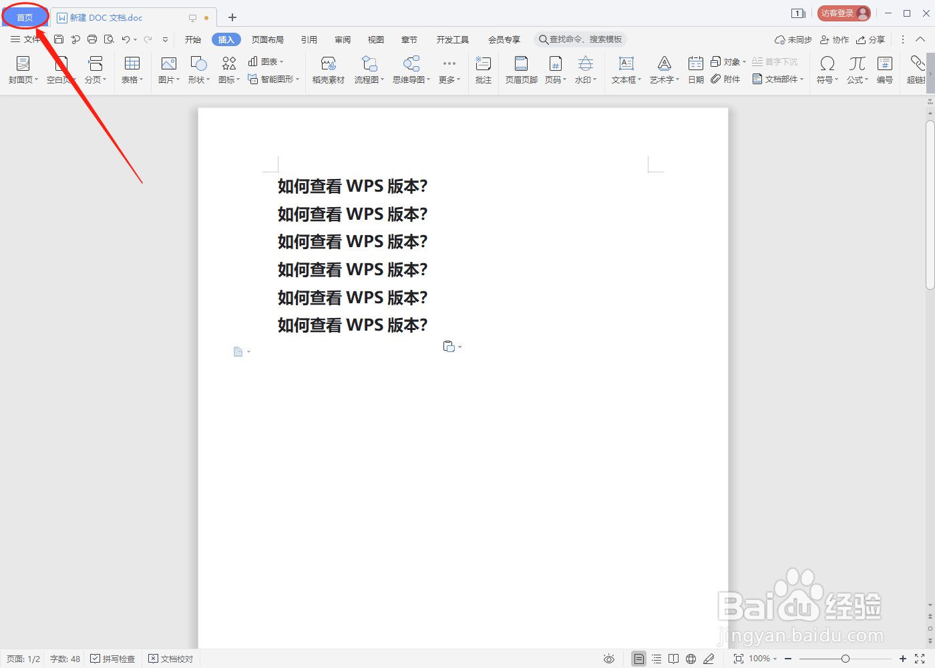Insert a symbol (符号)
Viewport: 935px width, 668px height.
[x=827, y=70]
